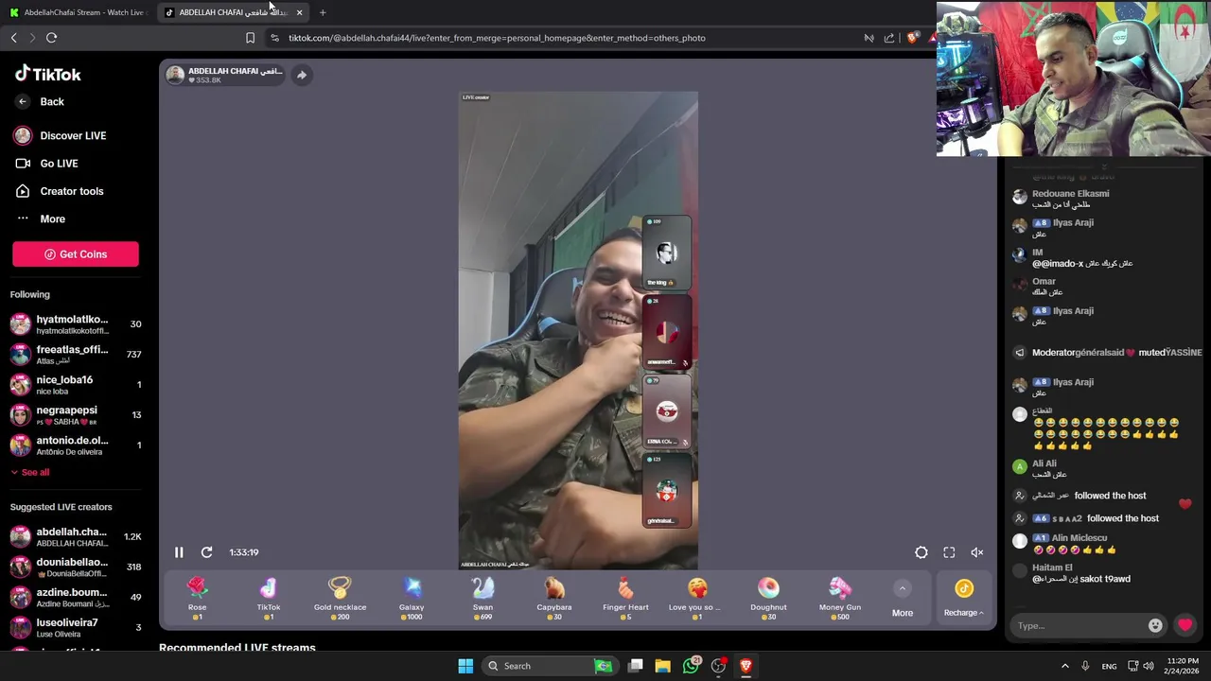Open douniabellao suggested live
The width and height of the screenshot is (1211, 681).
(76, 567)
